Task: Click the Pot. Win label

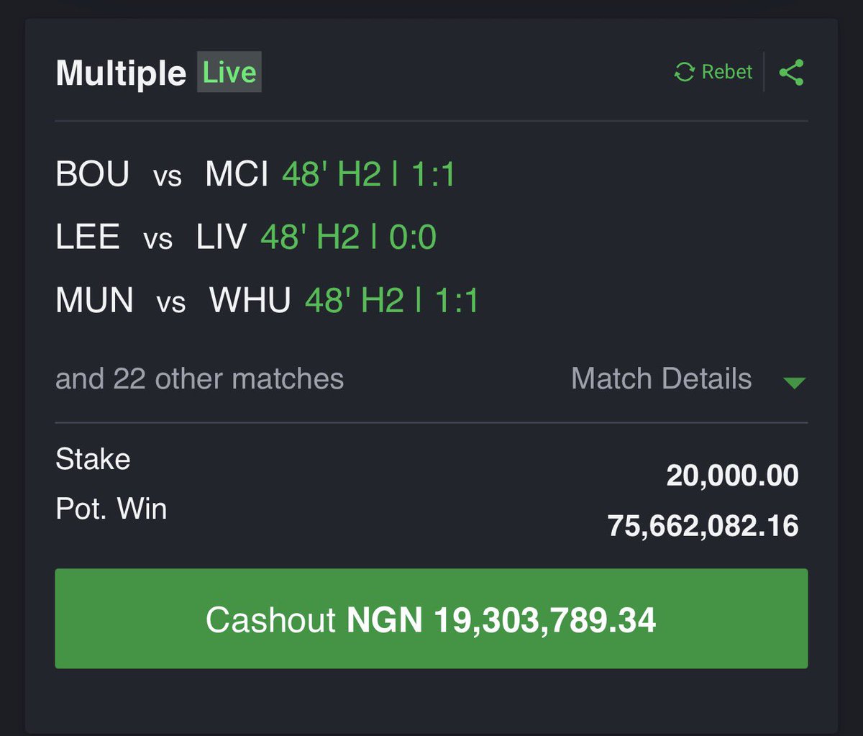Action: pos(111,509)
